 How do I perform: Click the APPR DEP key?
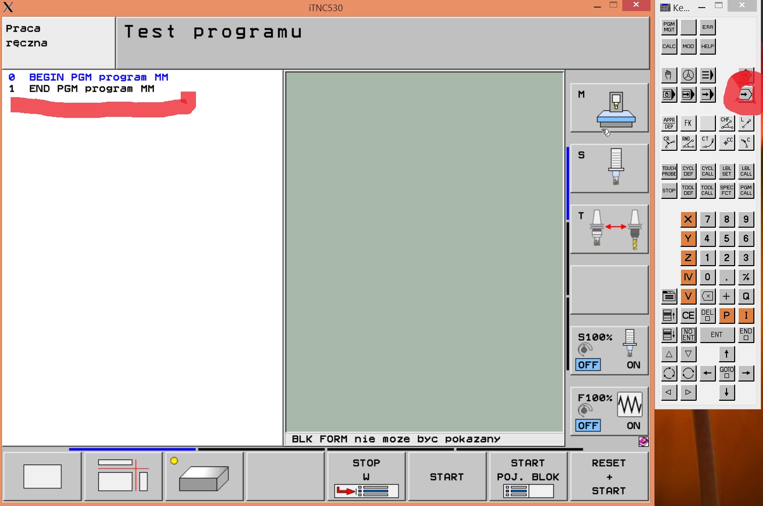click(669, 123)
